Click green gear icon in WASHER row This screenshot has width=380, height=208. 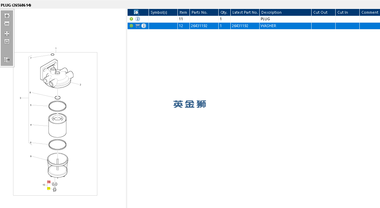pyautogui.click(x=131, y=26)
